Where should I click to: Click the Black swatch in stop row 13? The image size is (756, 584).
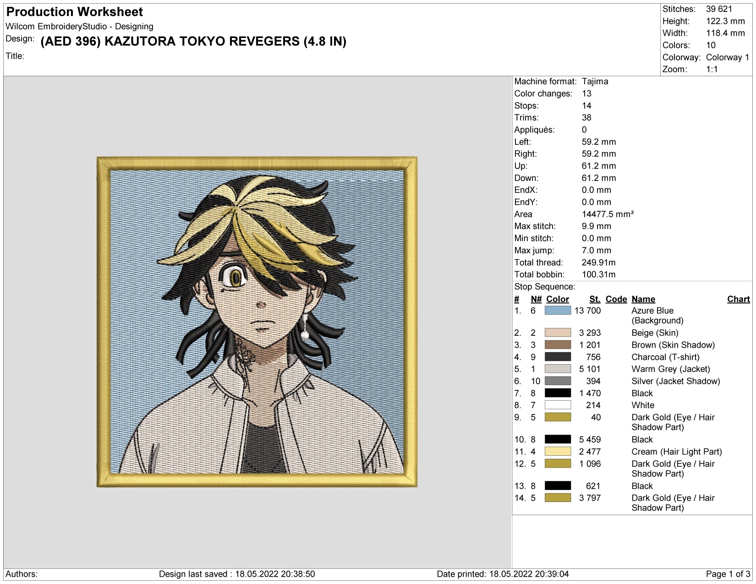(x=558, y=486)
